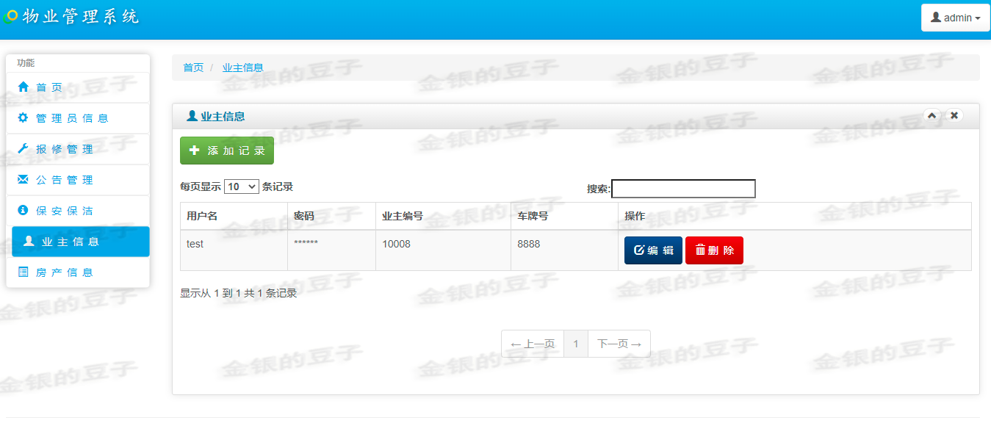Click the 下一页 pagination button
Screen dimensions: 991x434
(x=618, y=343)
